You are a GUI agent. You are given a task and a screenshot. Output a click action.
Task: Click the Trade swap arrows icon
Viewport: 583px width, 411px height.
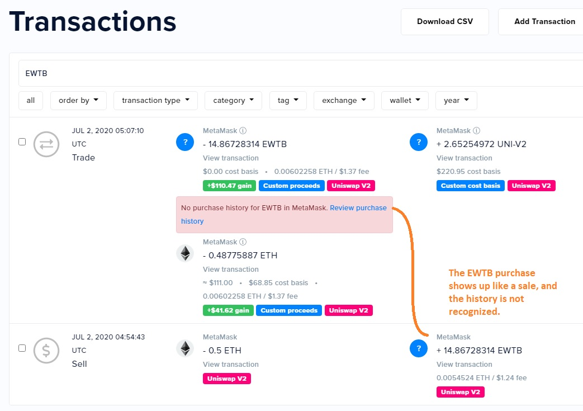pyautogui.click(x=46, y=144)
